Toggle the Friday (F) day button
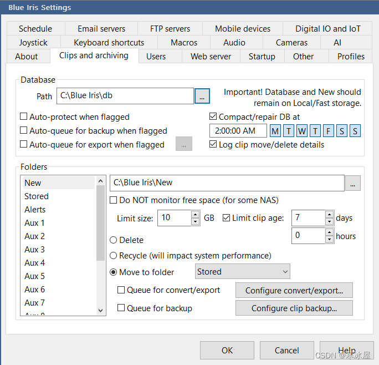 click(x=329, y=131)
